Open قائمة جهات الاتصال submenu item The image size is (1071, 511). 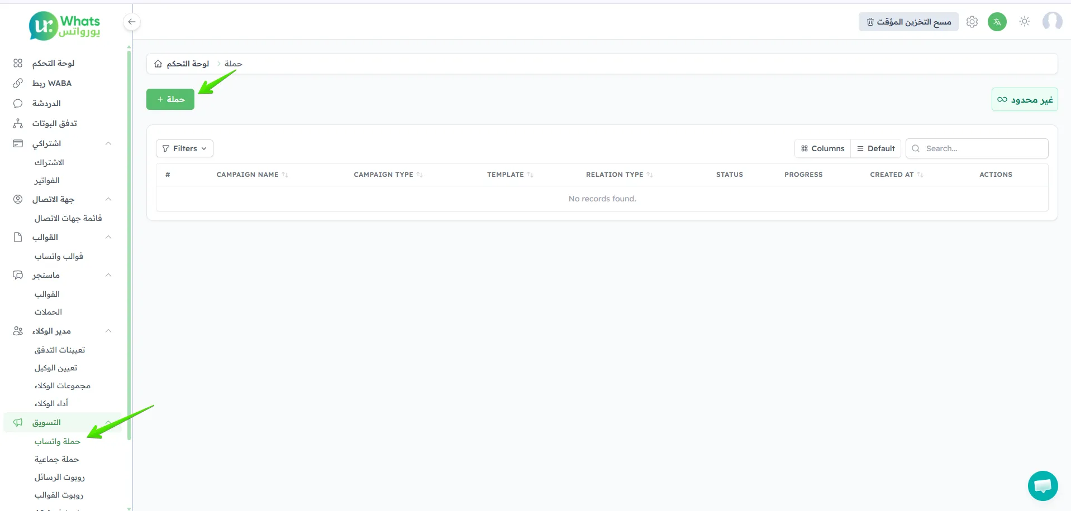coord(68,218)
